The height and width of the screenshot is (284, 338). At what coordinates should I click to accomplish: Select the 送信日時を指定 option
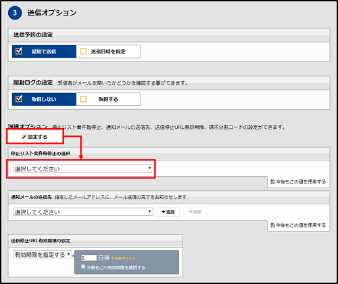[108, 51]
